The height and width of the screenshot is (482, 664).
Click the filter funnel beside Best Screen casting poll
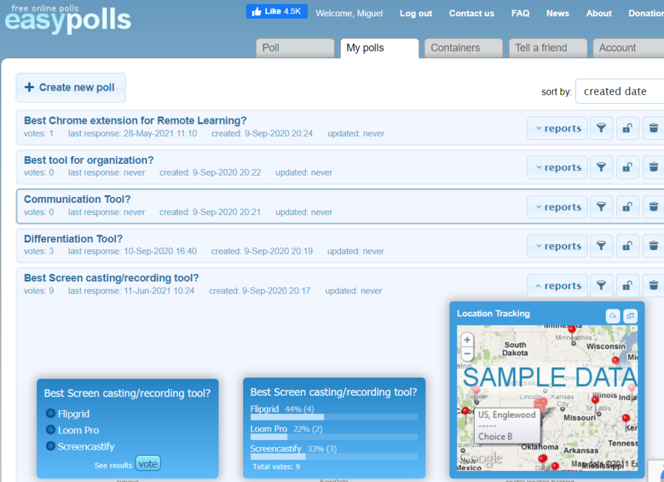pos(601,285)
